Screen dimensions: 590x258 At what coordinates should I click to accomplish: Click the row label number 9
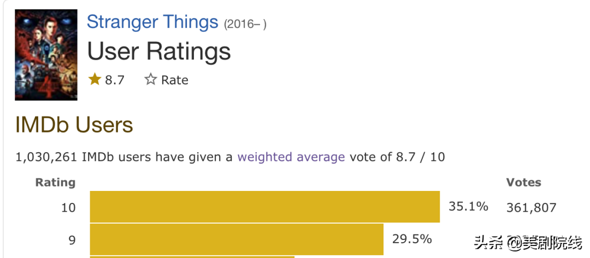[72, 240]
